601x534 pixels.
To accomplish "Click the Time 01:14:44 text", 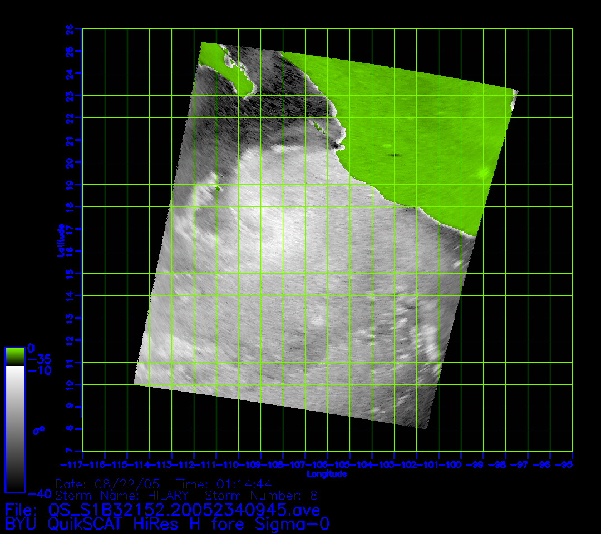I will point(224,484).
